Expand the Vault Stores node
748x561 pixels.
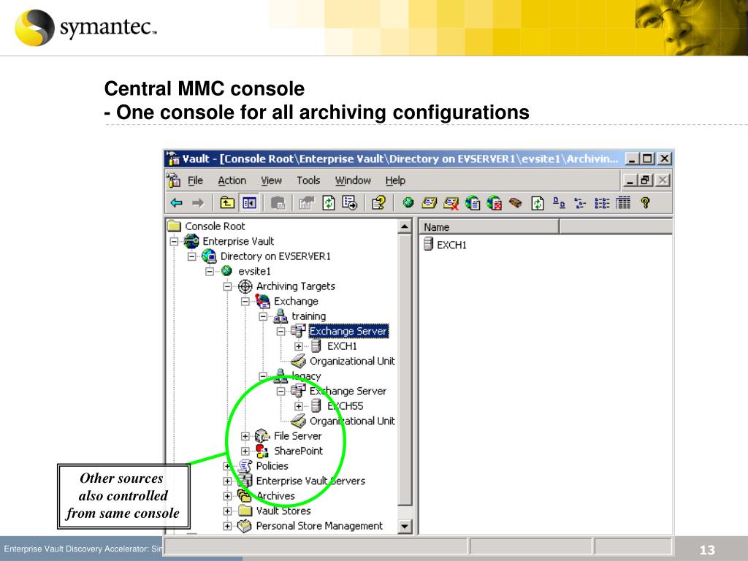click(228, 511)
